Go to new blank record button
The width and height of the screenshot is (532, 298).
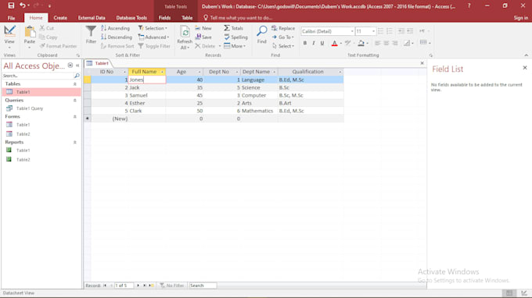tap(151, 286)
